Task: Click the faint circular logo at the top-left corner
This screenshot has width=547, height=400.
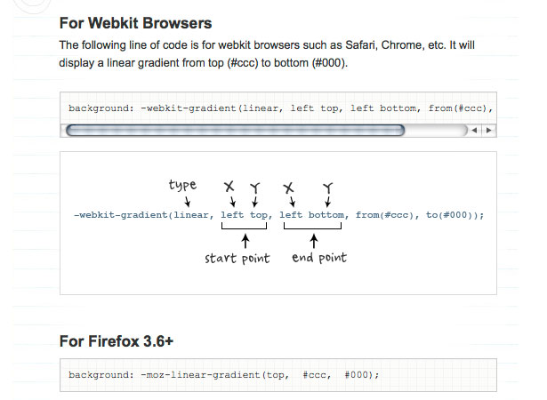Action: (x=32, y=6)
